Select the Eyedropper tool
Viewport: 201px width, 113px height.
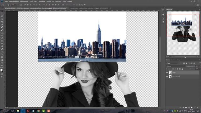point(2,24)
